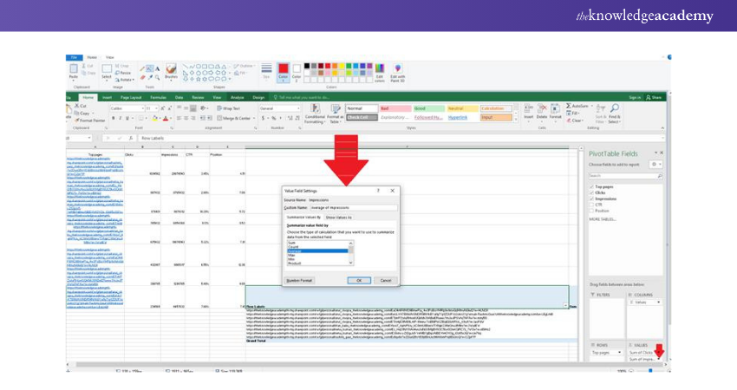The width and height of the screenshot is (737, 390).
Task: Uncheck the Impressions field checkbox
Action: 592,198
